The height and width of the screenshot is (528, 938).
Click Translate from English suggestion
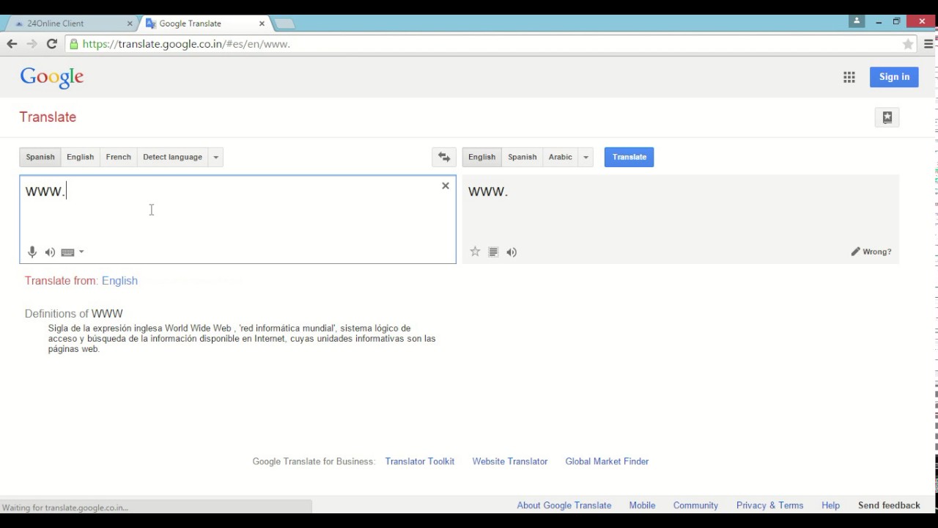(119, 281)
